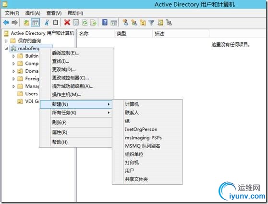This screenshot has width=268, height=204.
Task: Click the Create new group toolbar icon
Action: pos(134,23)
